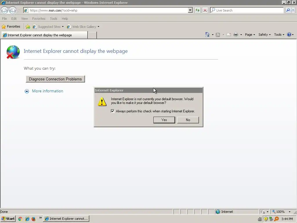Click the 3:44 PM system clock
Viewport: 297px width, 223px height.
pyautogui.click(x=287, y=219)
